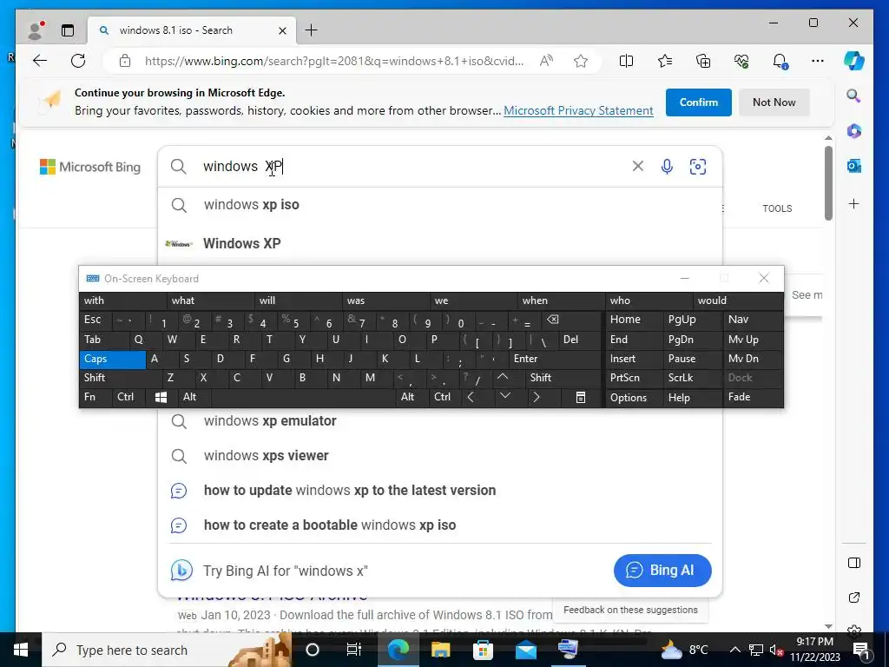Click Backspace key on On-Screen Keyboard

click(570, 320)
